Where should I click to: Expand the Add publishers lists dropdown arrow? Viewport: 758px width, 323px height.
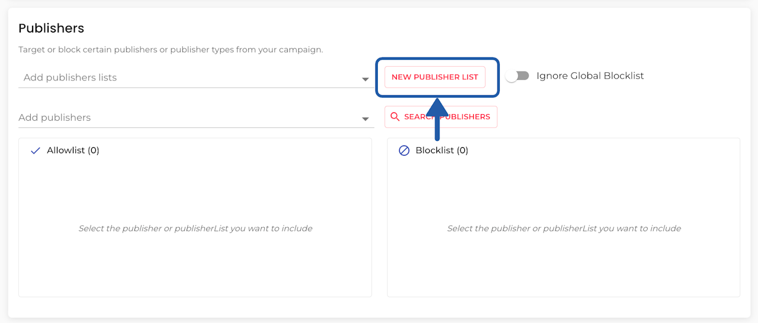tap(365, 79)
